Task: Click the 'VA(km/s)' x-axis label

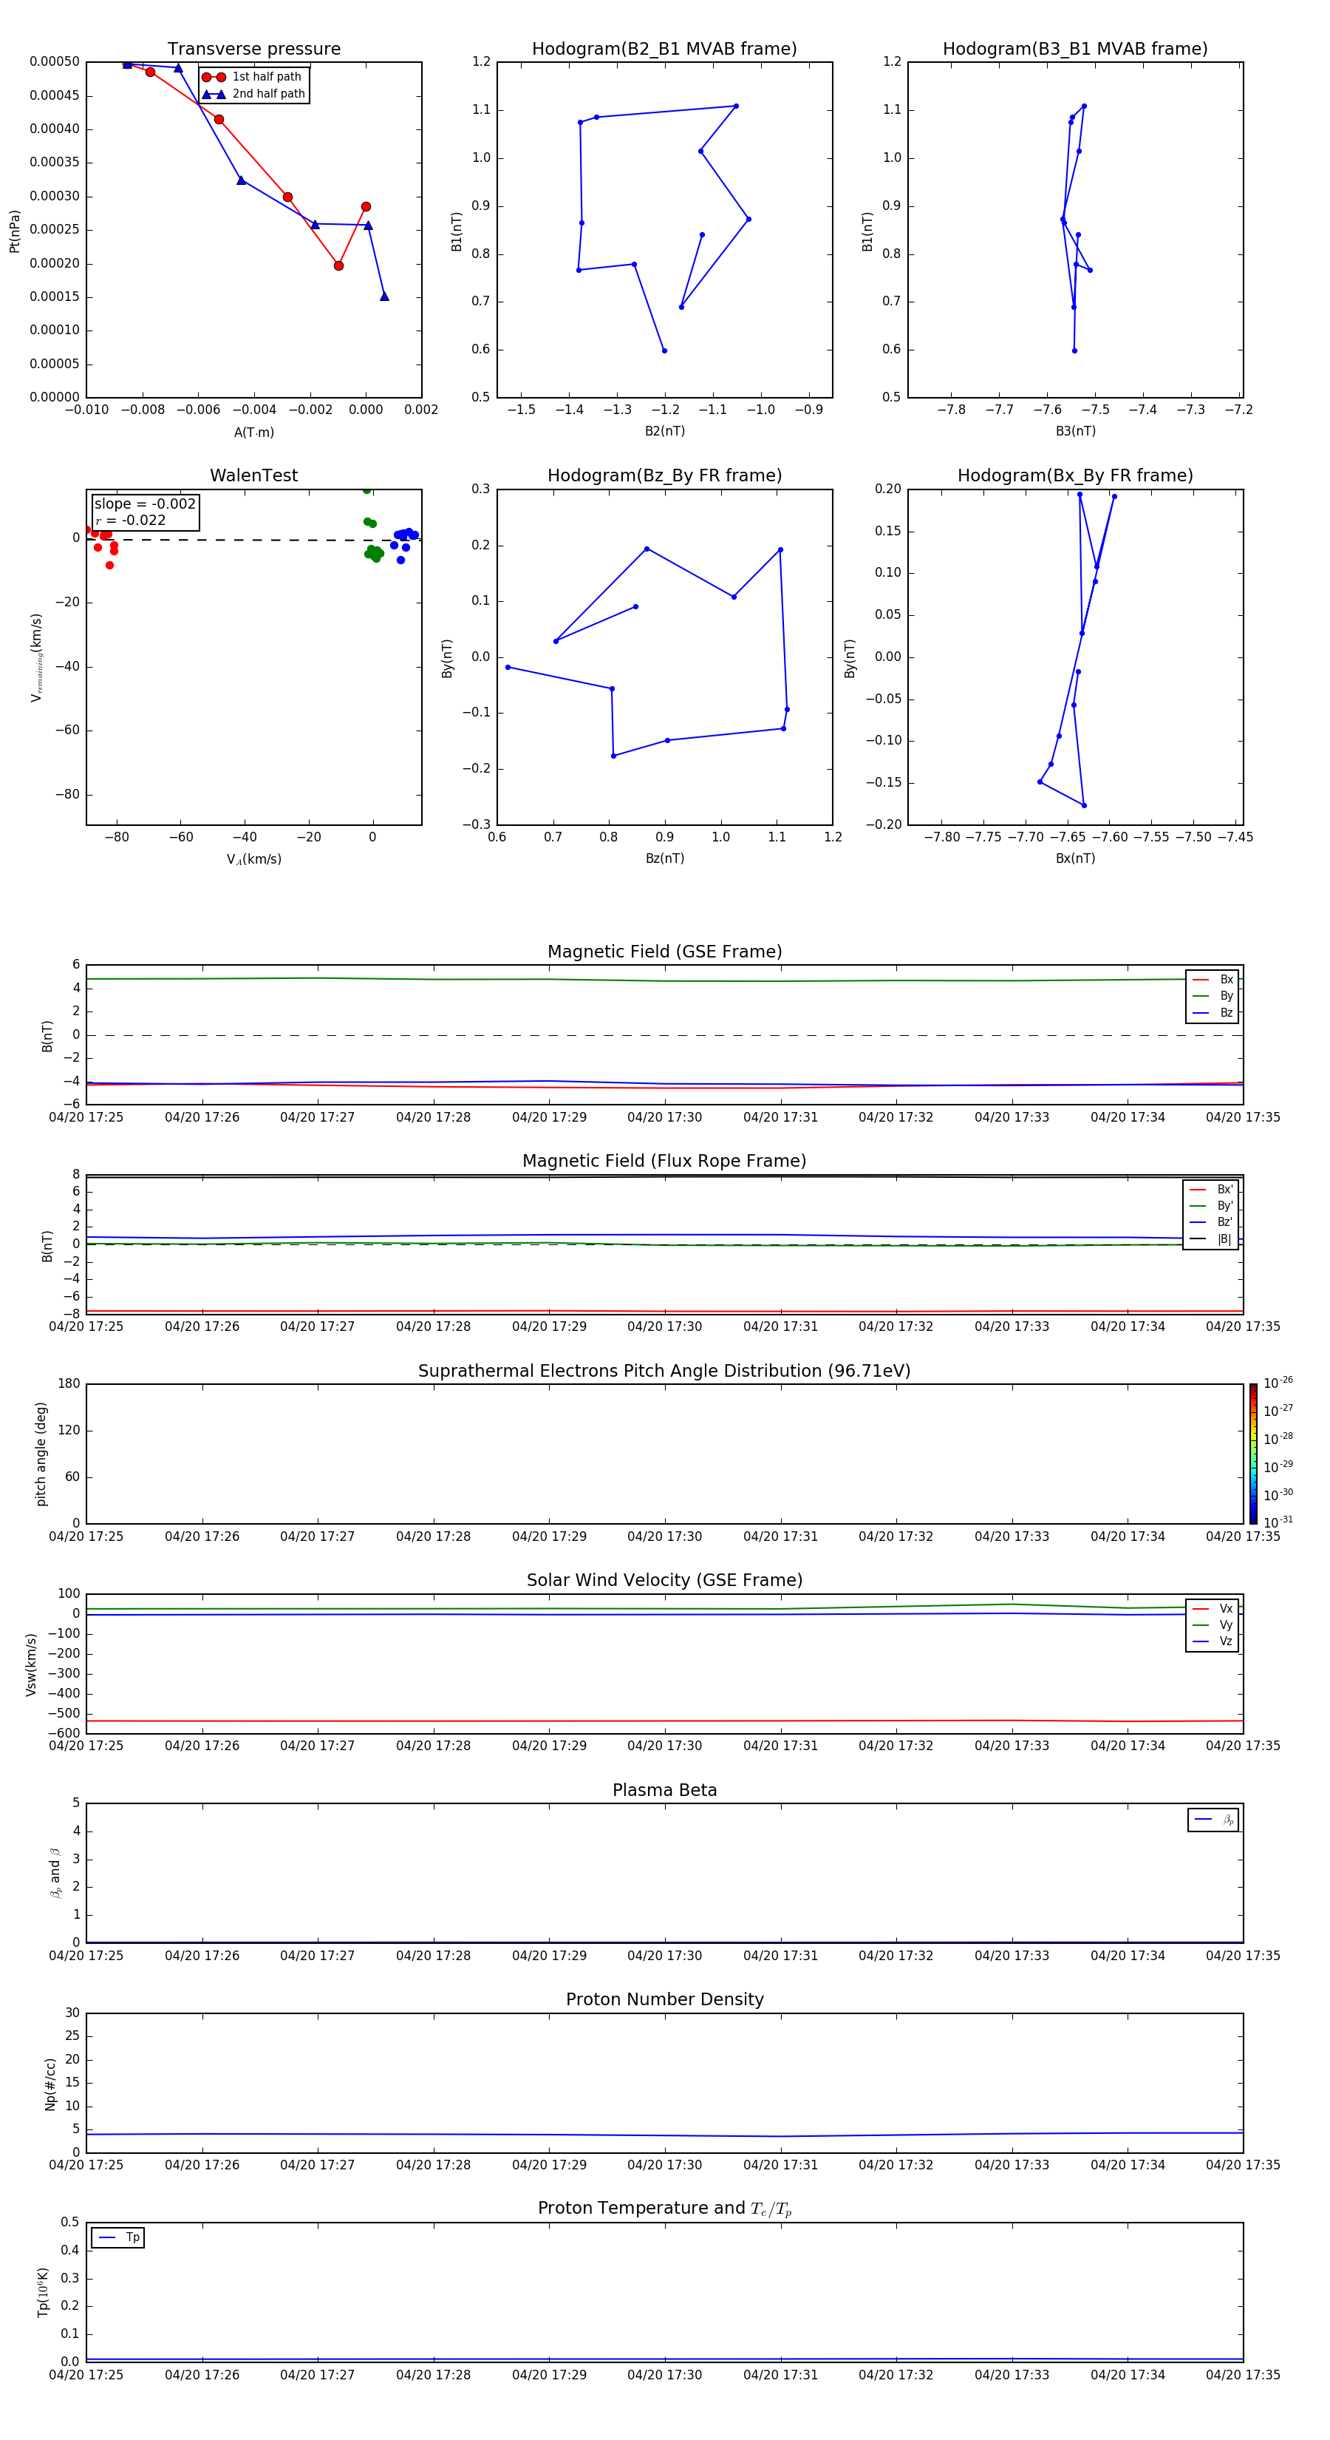Action: click(253, 859)
